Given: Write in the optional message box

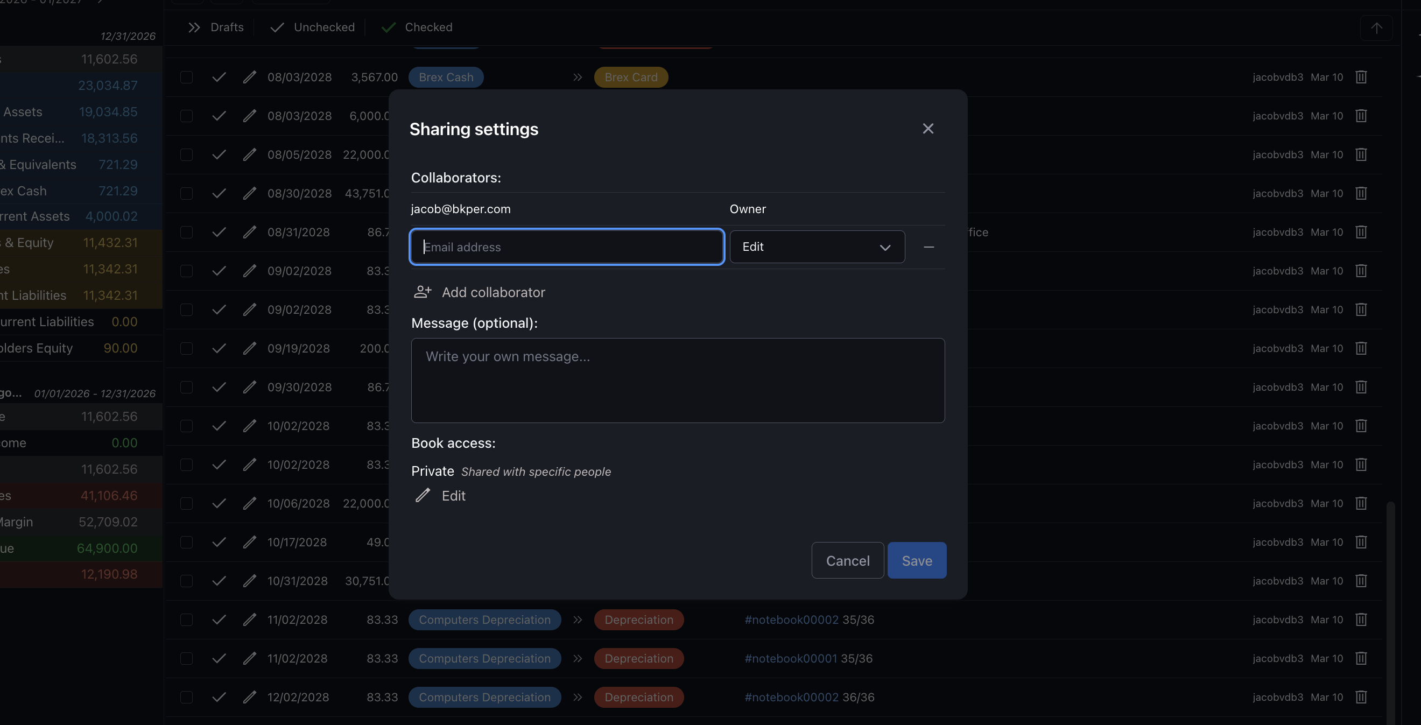Looking at the screenshot, I should [x=678, y=380].
